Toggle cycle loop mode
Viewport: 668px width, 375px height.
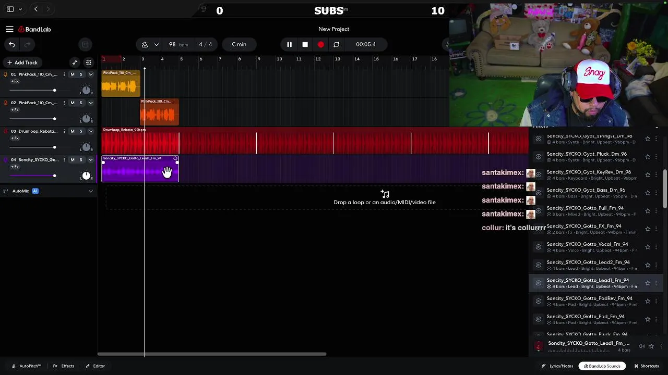pos(336,44)
